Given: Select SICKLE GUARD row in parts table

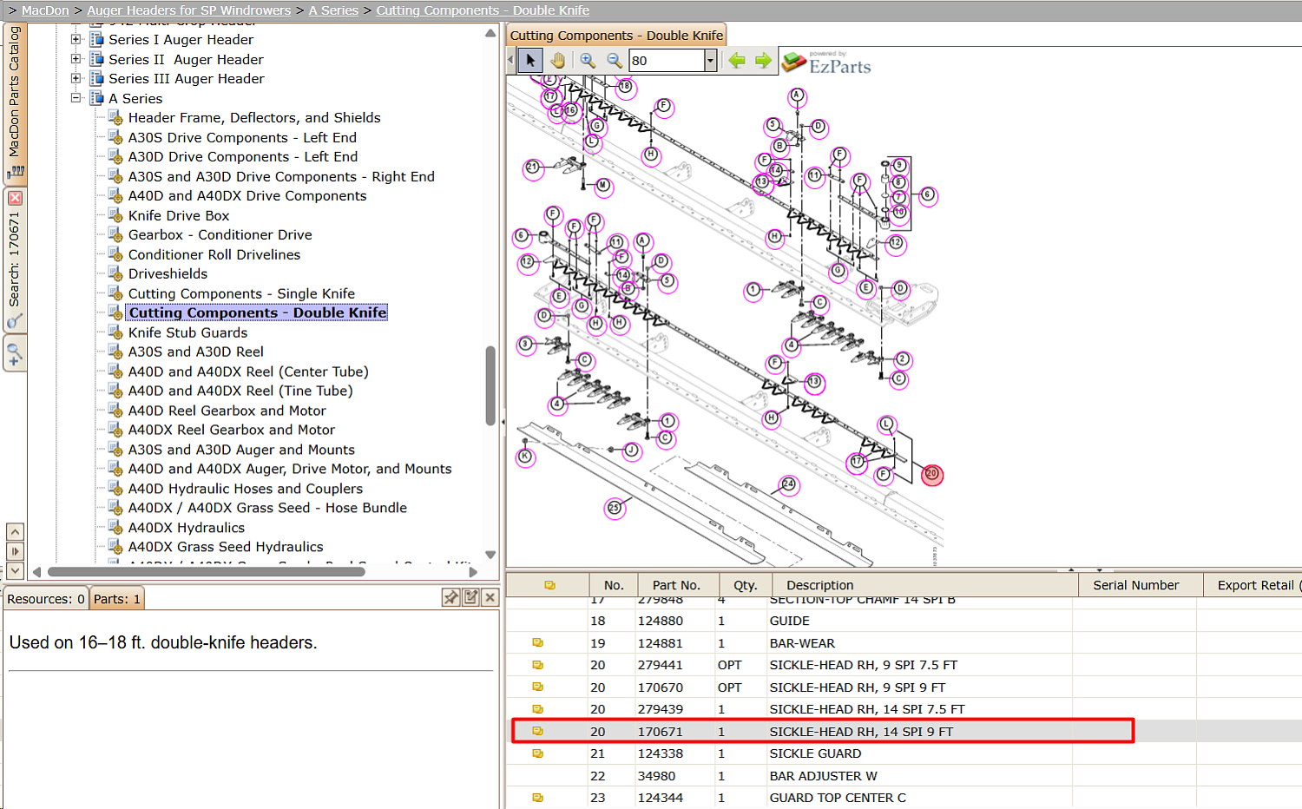Looking at the screenshot, I should [903, 753].
